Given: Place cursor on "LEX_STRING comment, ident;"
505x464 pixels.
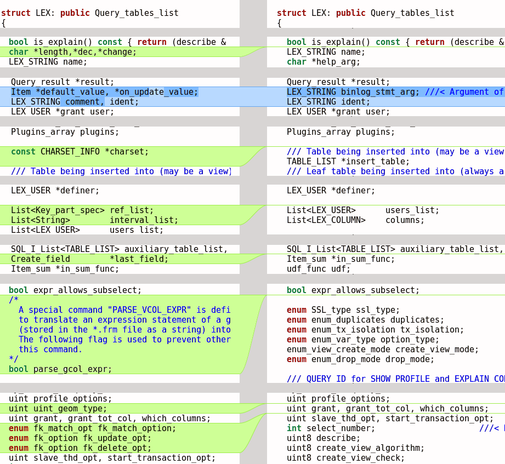Looking at the screenshot, I should (x=75, y=102).
